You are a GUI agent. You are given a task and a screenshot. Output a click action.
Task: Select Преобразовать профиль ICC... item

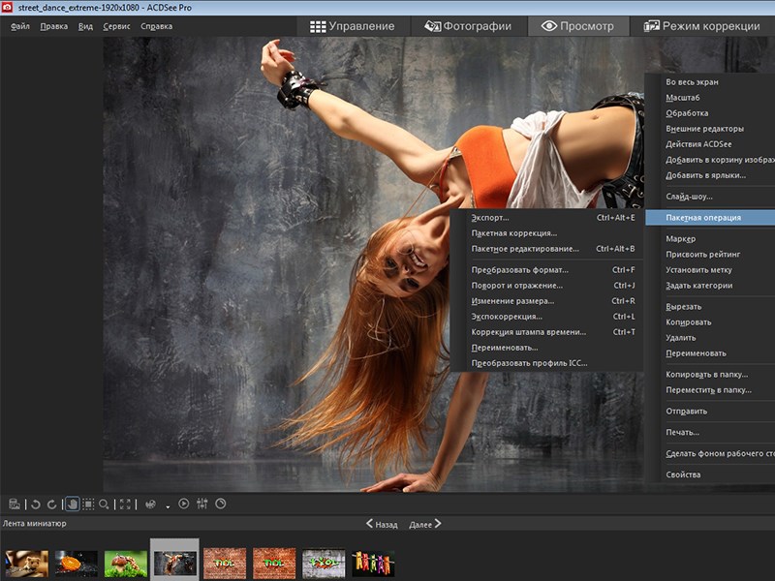tap(547, 364)
